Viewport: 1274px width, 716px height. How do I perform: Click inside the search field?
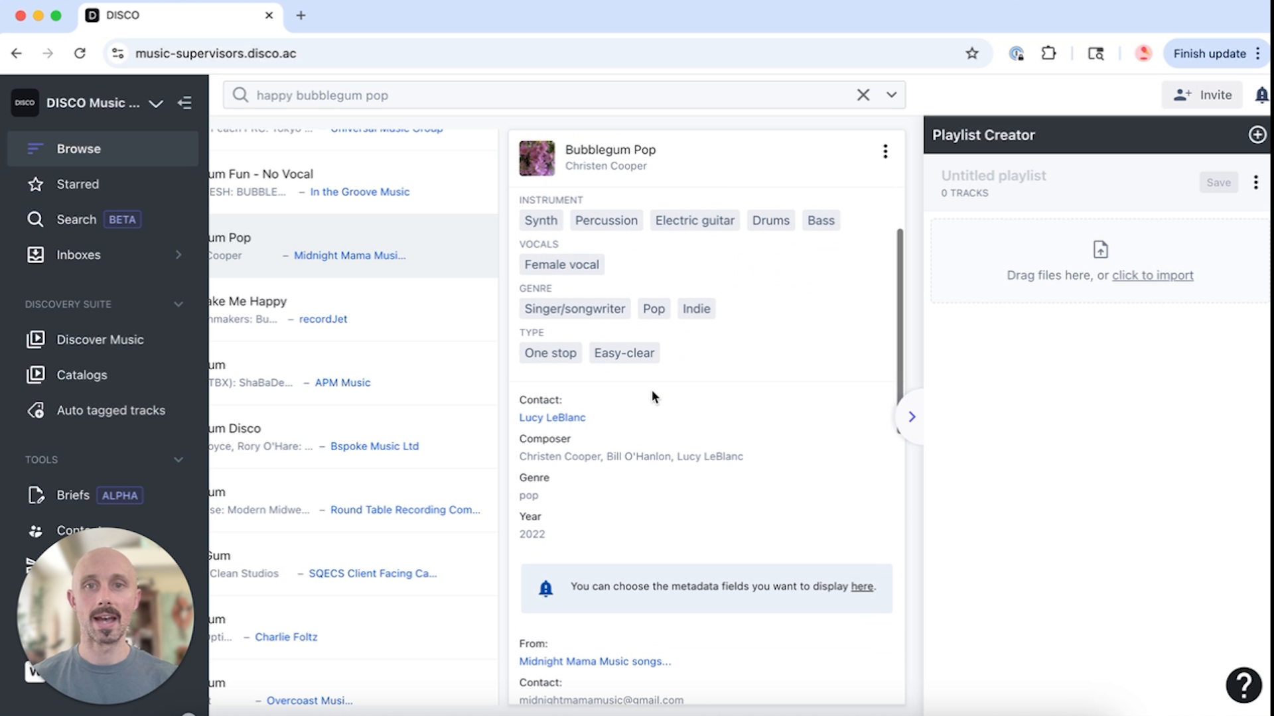531,95
